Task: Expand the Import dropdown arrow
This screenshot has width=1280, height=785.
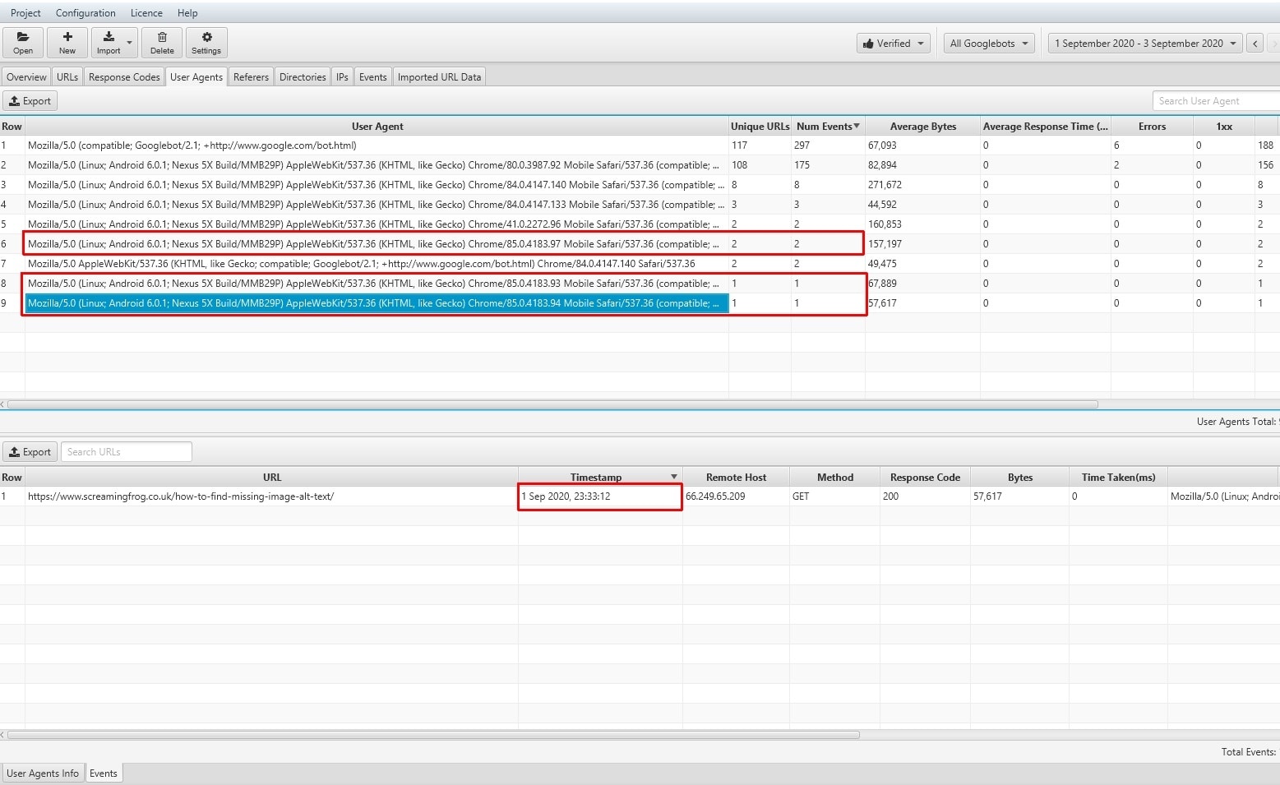Action: 130,42
